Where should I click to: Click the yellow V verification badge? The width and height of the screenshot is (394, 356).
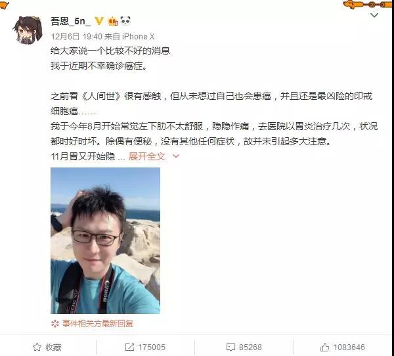pos(99,21)
